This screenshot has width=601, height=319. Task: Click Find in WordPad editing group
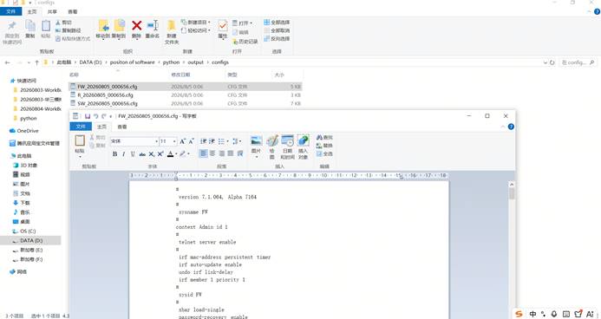324,138
